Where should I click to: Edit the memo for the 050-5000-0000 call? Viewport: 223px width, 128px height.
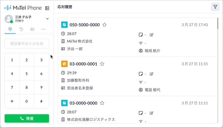point(151,35)
